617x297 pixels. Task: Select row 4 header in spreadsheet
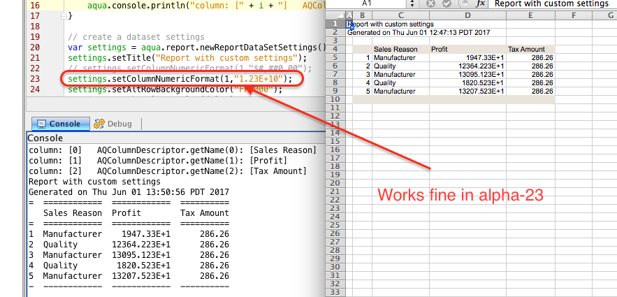335,49
